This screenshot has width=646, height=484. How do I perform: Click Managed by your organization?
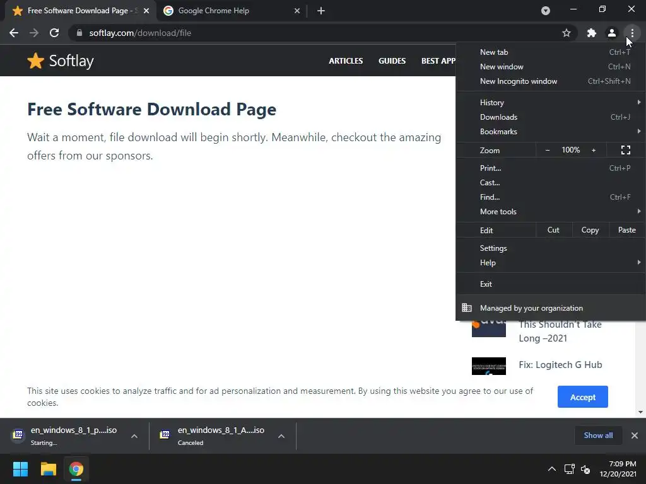point(550,308)
